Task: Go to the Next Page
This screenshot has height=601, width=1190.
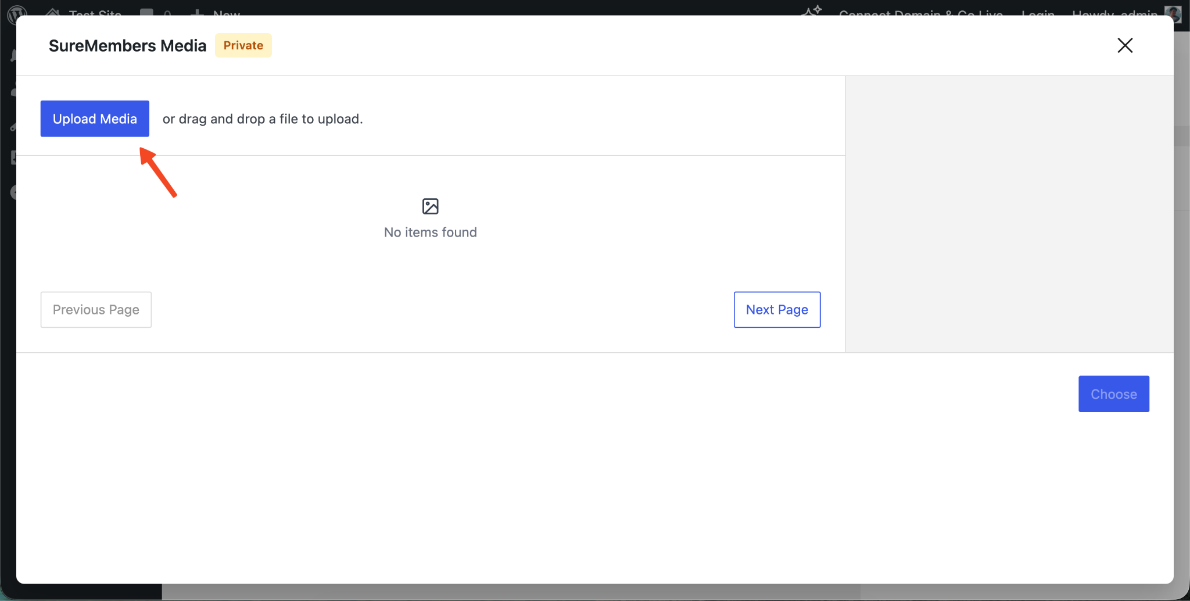Action: (777, 310)
